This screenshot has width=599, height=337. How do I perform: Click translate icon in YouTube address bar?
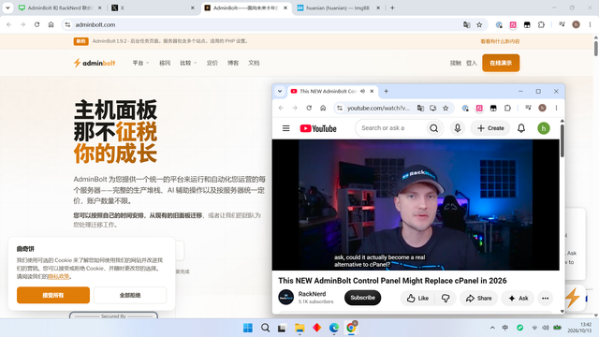(x=420, y=109)
